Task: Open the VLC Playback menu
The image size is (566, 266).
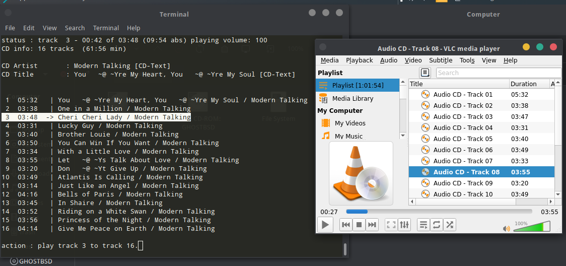Action: pyautogui.click(x=359, y=60)
